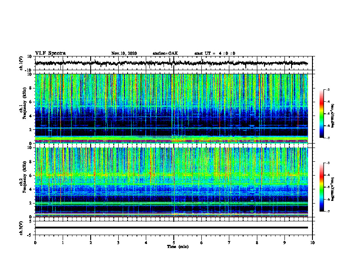Click the ch.1 spectrogram color bar

click(322, 114)
